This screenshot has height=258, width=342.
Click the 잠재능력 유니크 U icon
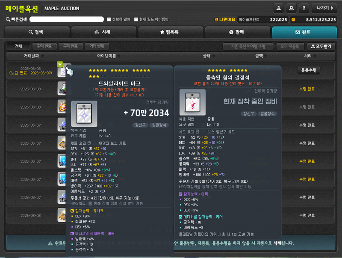pyautogui.click(x=72, y=211)
